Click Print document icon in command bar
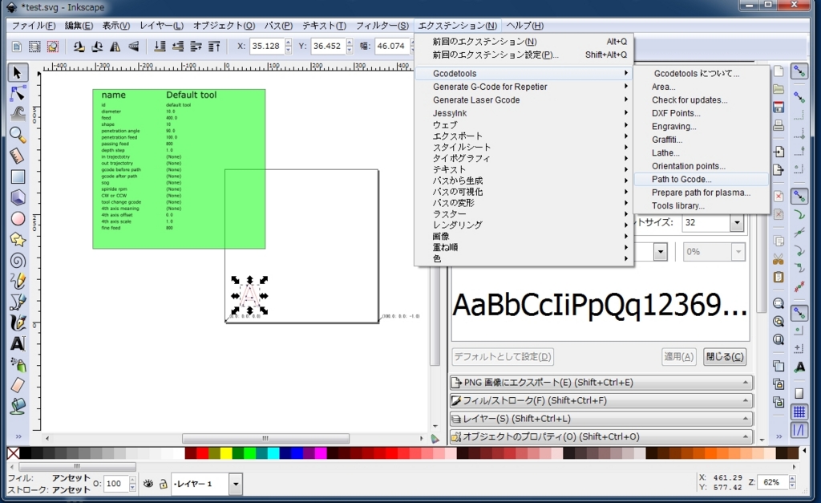The image size is (821, 503). pos(779,125)
